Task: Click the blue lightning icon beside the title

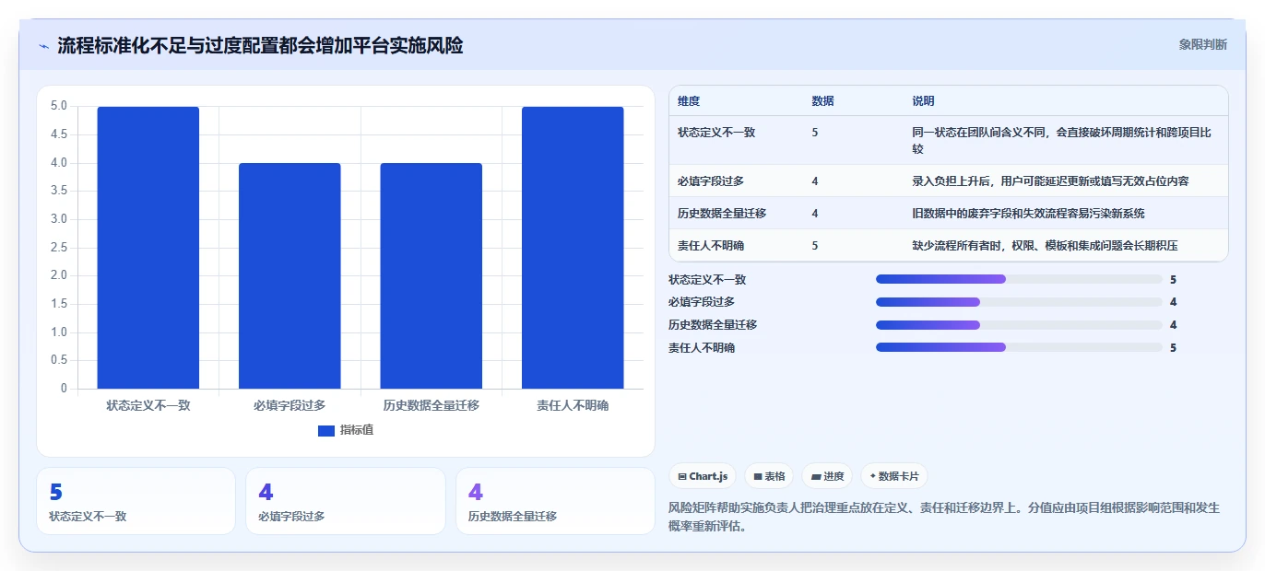Action: pyautogui.click(x=43, y=46)
